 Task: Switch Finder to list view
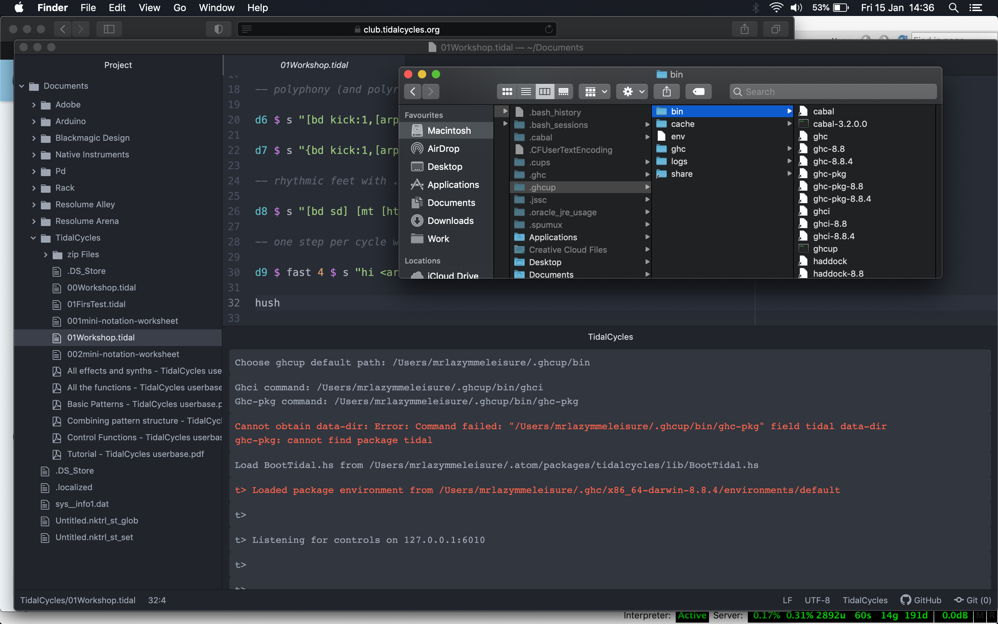click(526, 92)
